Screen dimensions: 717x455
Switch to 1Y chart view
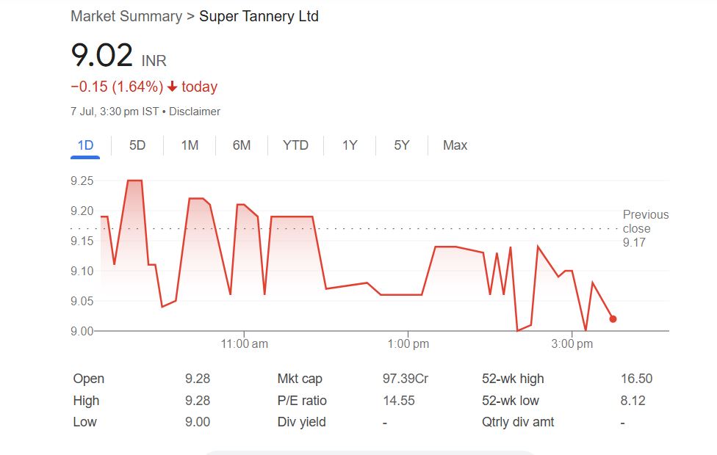point(350,145)
